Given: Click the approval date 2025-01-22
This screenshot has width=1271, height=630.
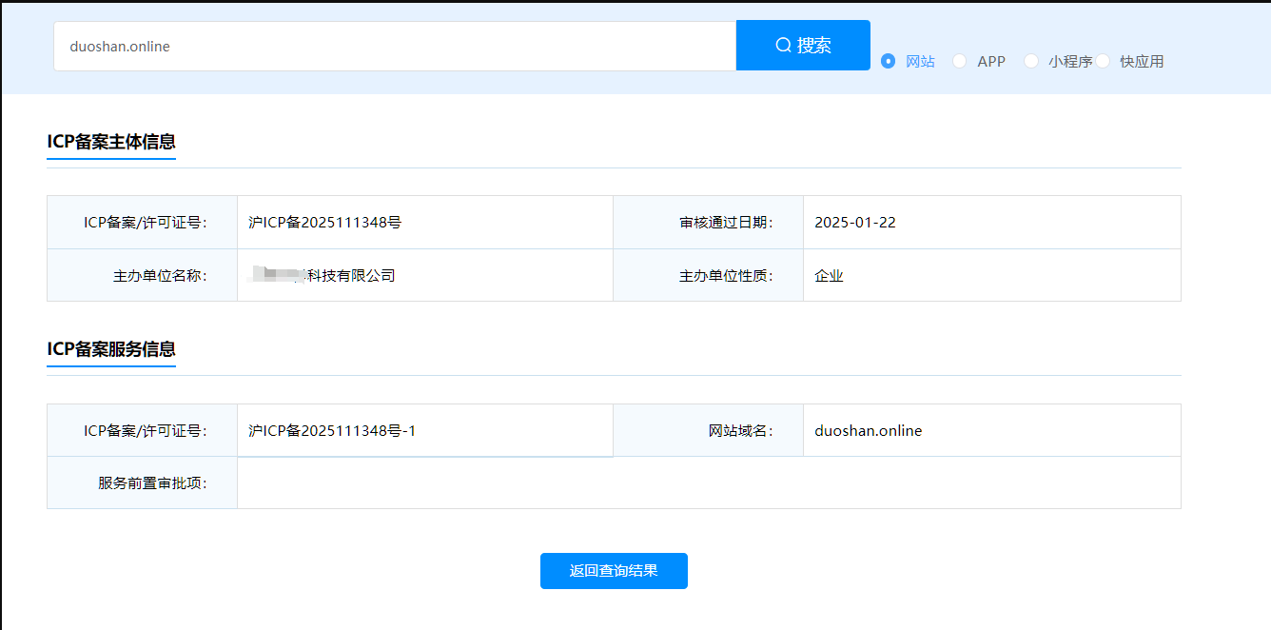Looking at the screenshot, I should coord(855,223).
